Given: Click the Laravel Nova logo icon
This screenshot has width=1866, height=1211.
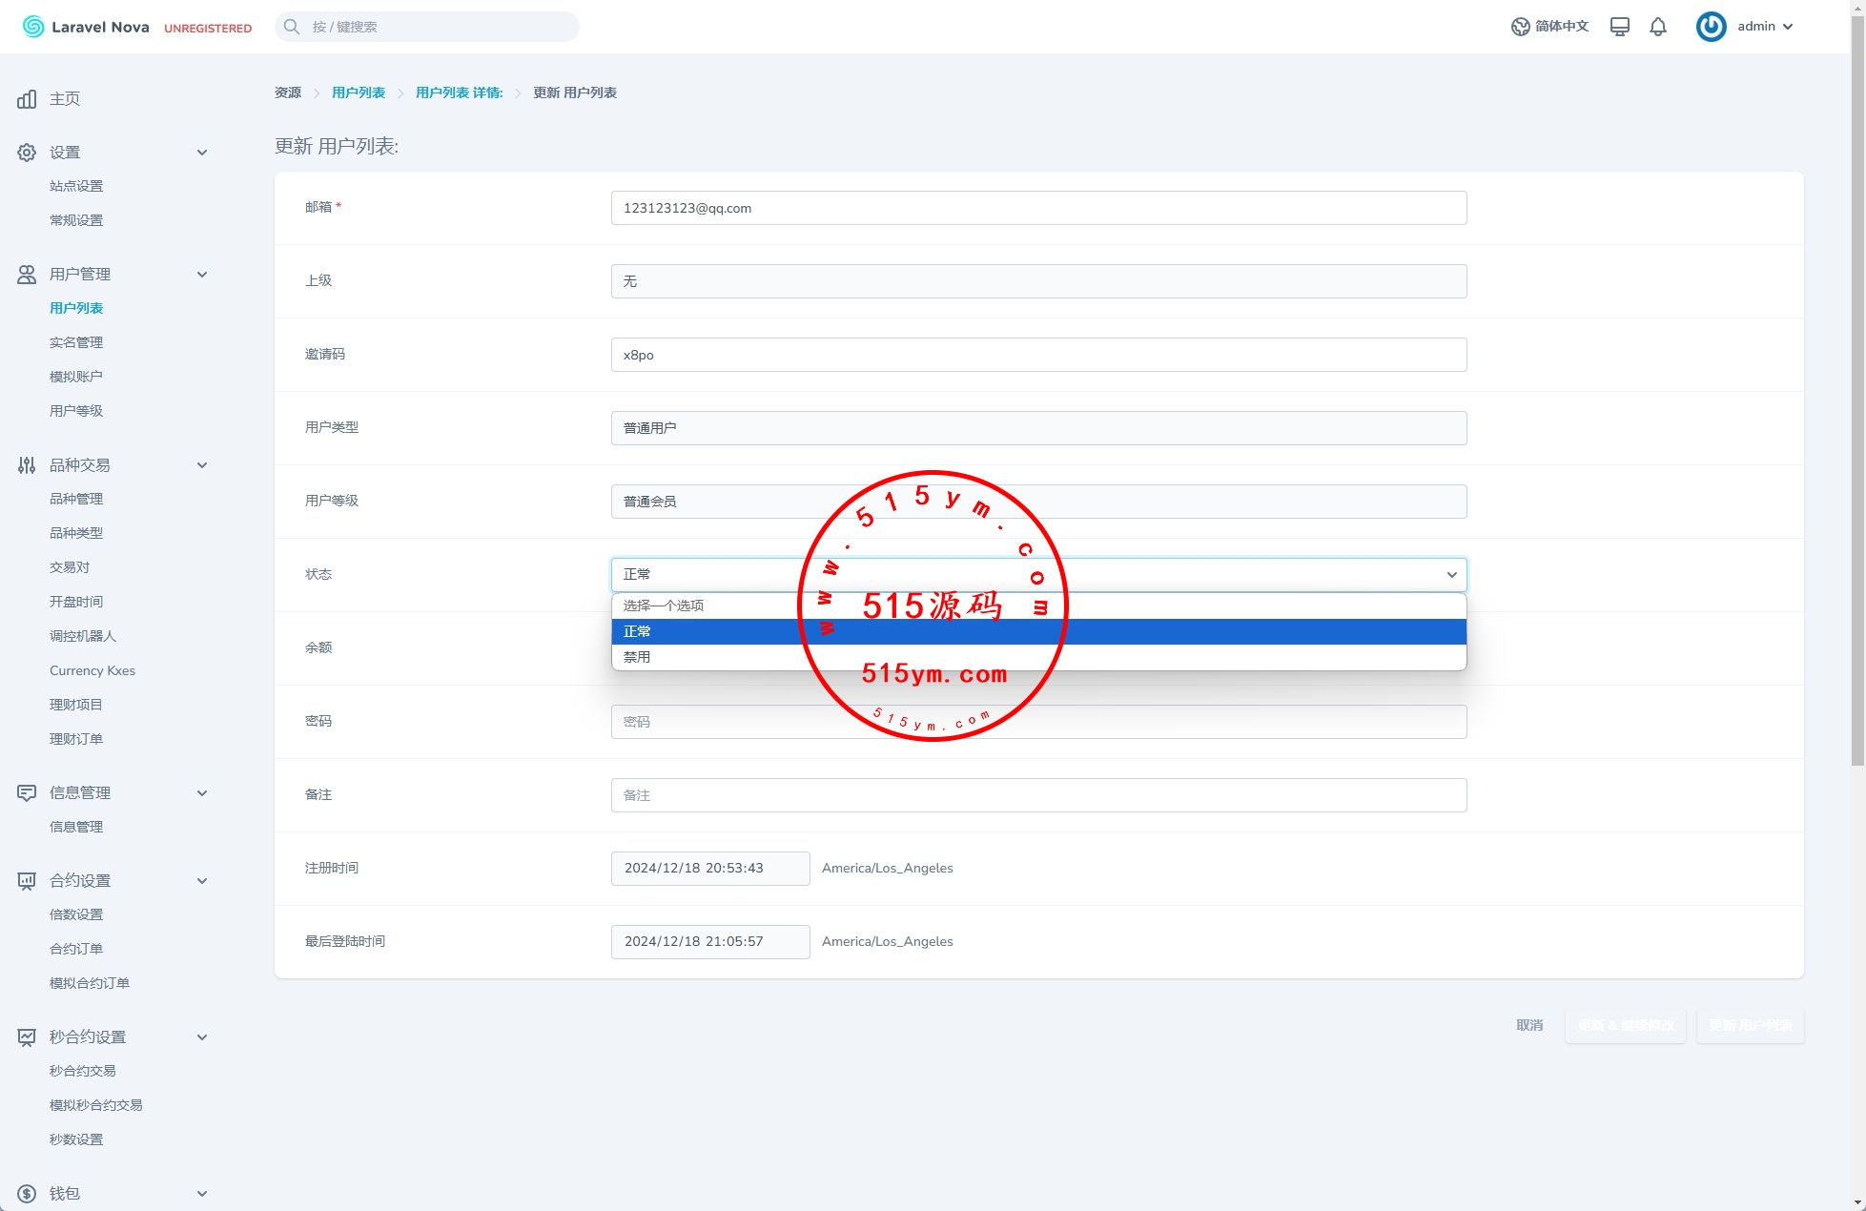Looking at the screenshot, I should (x=33, y=27).
